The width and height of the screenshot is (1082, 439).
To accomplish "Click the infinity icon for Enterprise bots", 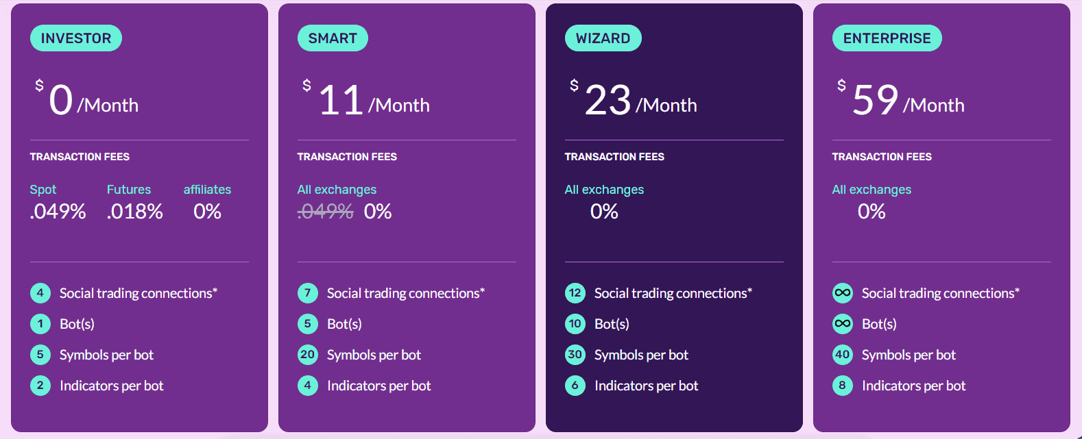I will pyautogui.click(x=842, y=324).
